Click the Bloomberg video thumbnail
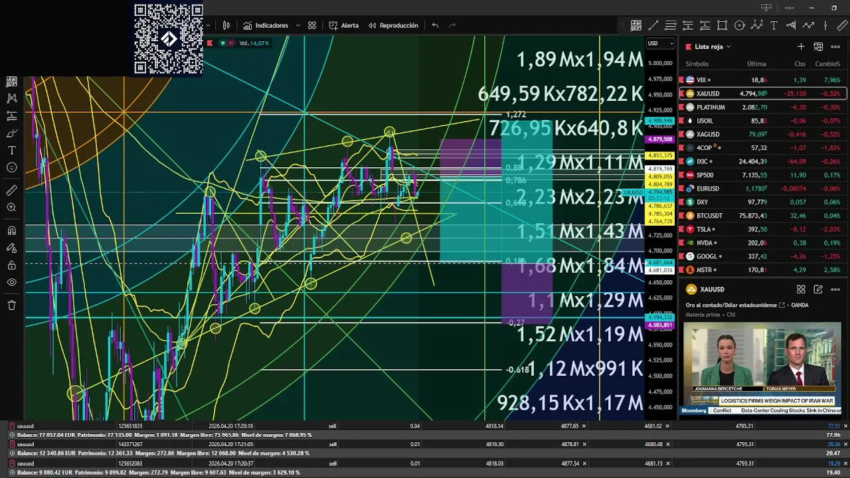The height and width of the screenshot is (478, 850). (x=762, y=368)
